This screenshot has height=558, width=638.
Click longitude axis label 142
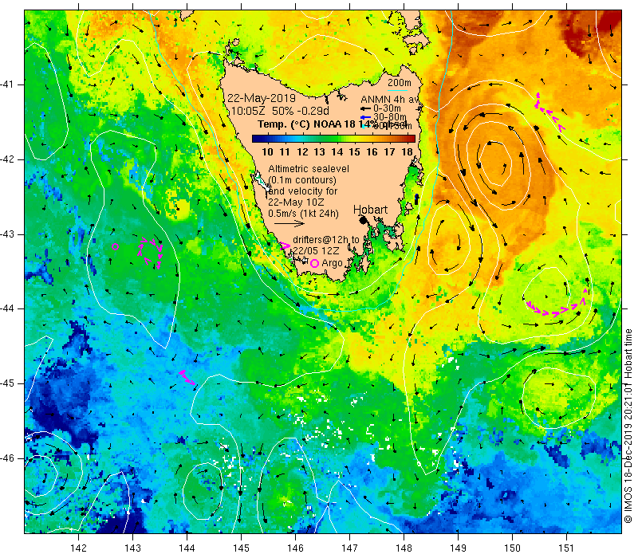tap(78, 548)
